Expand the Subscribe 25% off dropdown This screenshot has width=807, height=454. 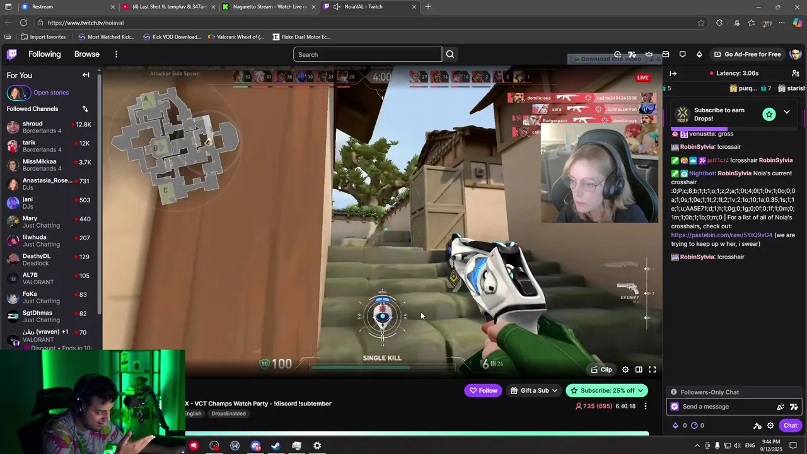point(641,391)
